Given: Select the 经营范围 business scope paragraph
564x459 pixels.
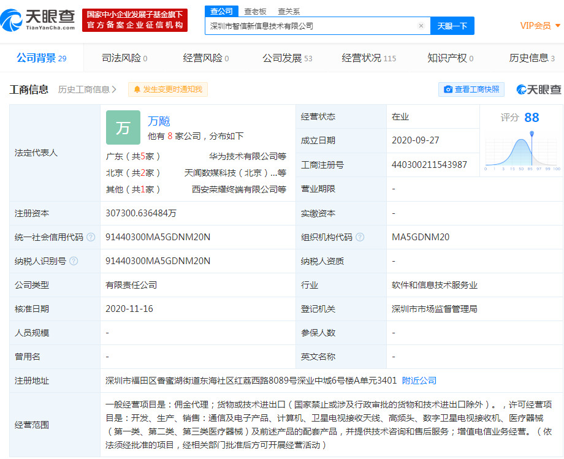Looking at the screenshot, I should 329,425.
